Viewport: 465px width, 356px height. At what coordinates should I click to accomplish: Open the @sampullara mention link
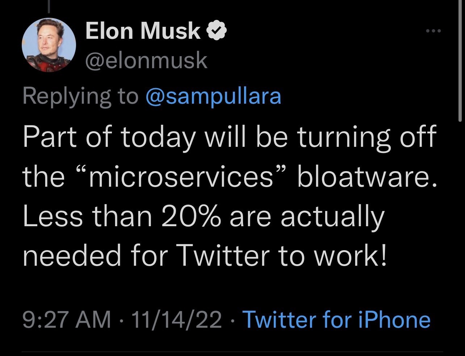coord(213,96)
